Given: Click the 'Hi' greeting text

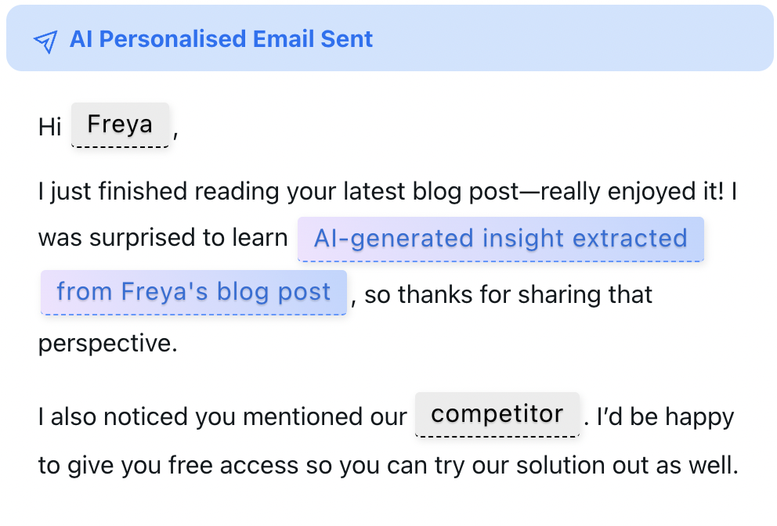Looking at the screenshot, I should point(50,127).
